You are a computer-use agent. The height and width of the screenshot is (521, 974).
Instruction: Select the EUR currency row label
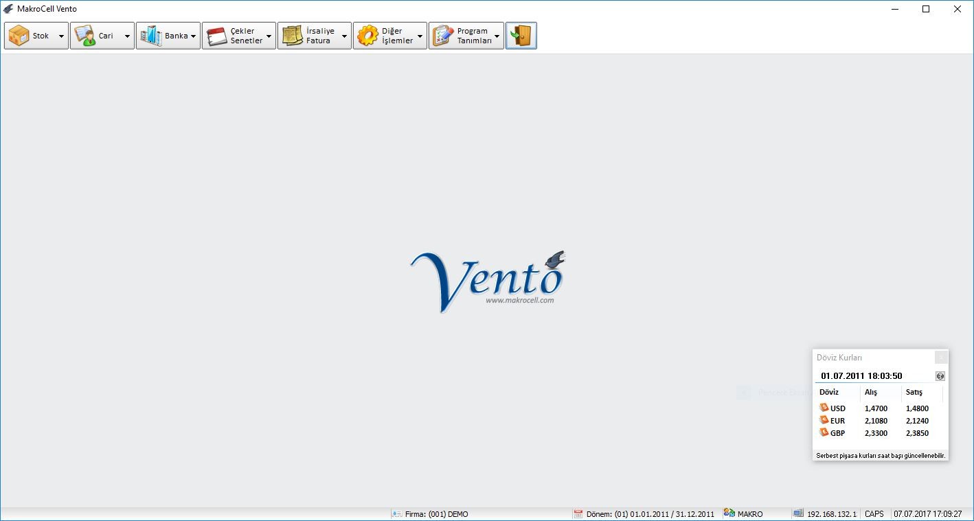coord(838,421)
